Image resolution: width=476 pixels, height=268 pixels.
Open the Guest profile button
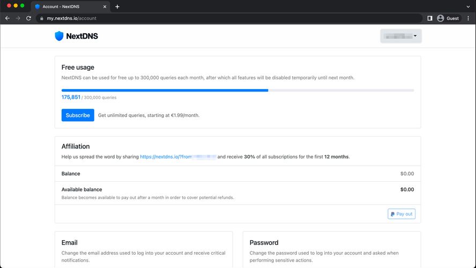click(448, 18)
